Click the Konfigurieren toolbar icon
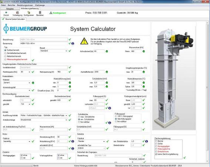 tap(29, 12)
